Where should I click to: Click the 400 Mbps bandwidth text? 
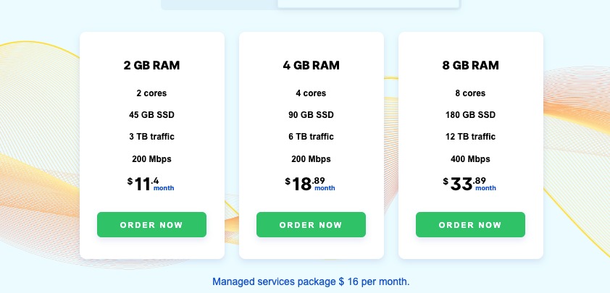click(470, 159)
